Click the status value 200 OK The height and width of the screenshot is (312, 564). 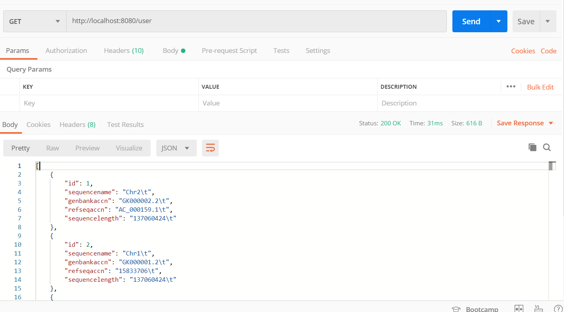(x=391, y=123)
